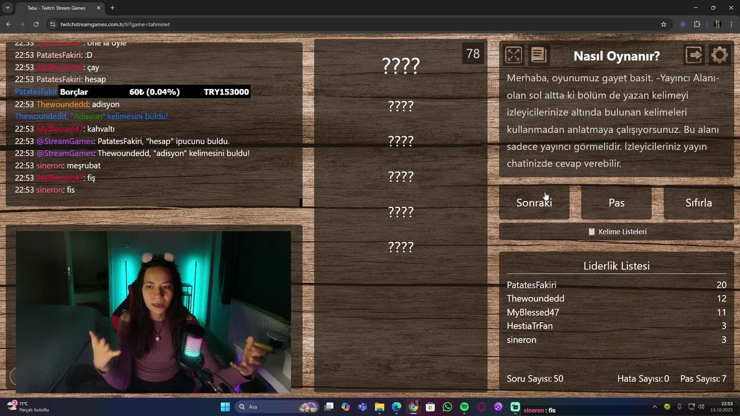Click MyBlessed47 leaderboard entry

pos(533,313)
